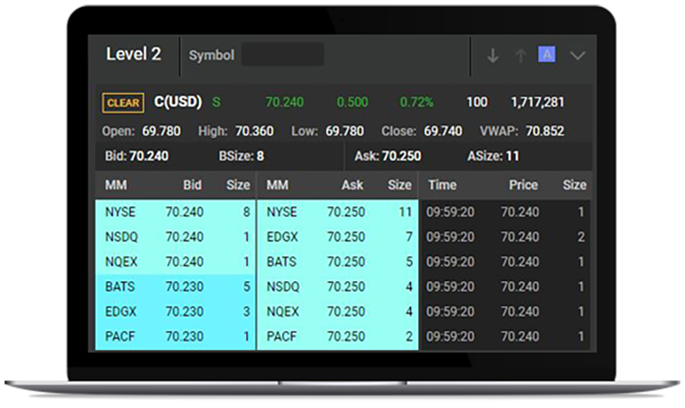Expand the chevron dropdown in the header
Screen dimensions: 685x408
click(577, 56)
